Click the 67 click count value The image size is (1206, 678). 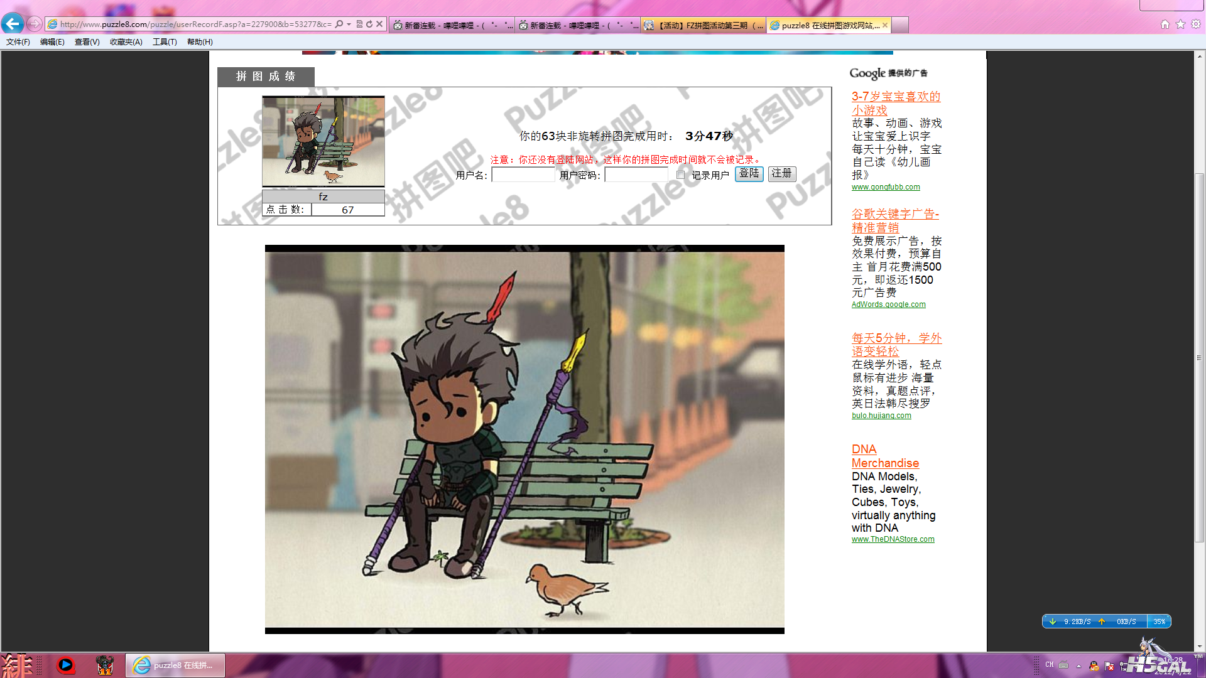pos(348,210)
